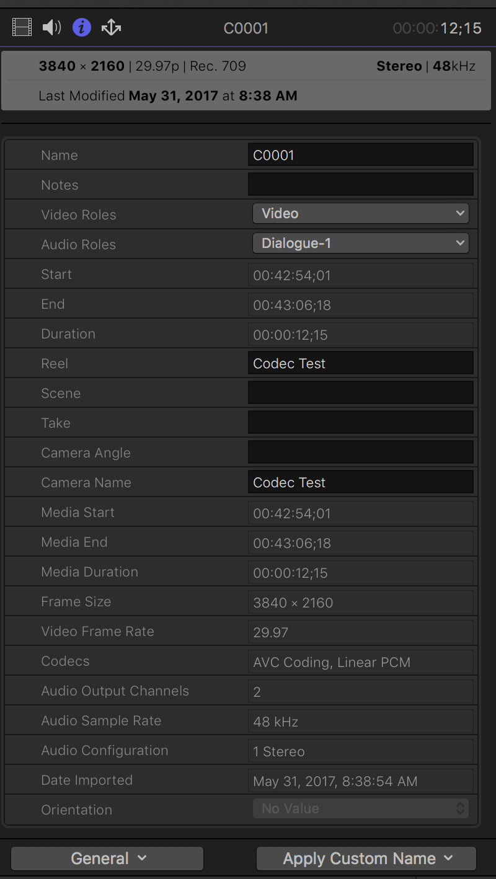The width and height of the screenshot is (496, 879).
Task: Click the Reel field with Codec Test
Action: [x=360, y=363]
